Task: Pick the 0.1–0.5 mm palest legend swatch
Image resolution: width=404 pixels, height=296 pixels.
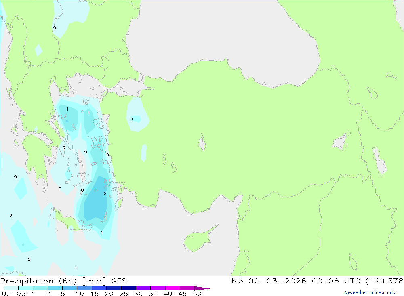Action: pyautogui.click(x=11, y=288)
